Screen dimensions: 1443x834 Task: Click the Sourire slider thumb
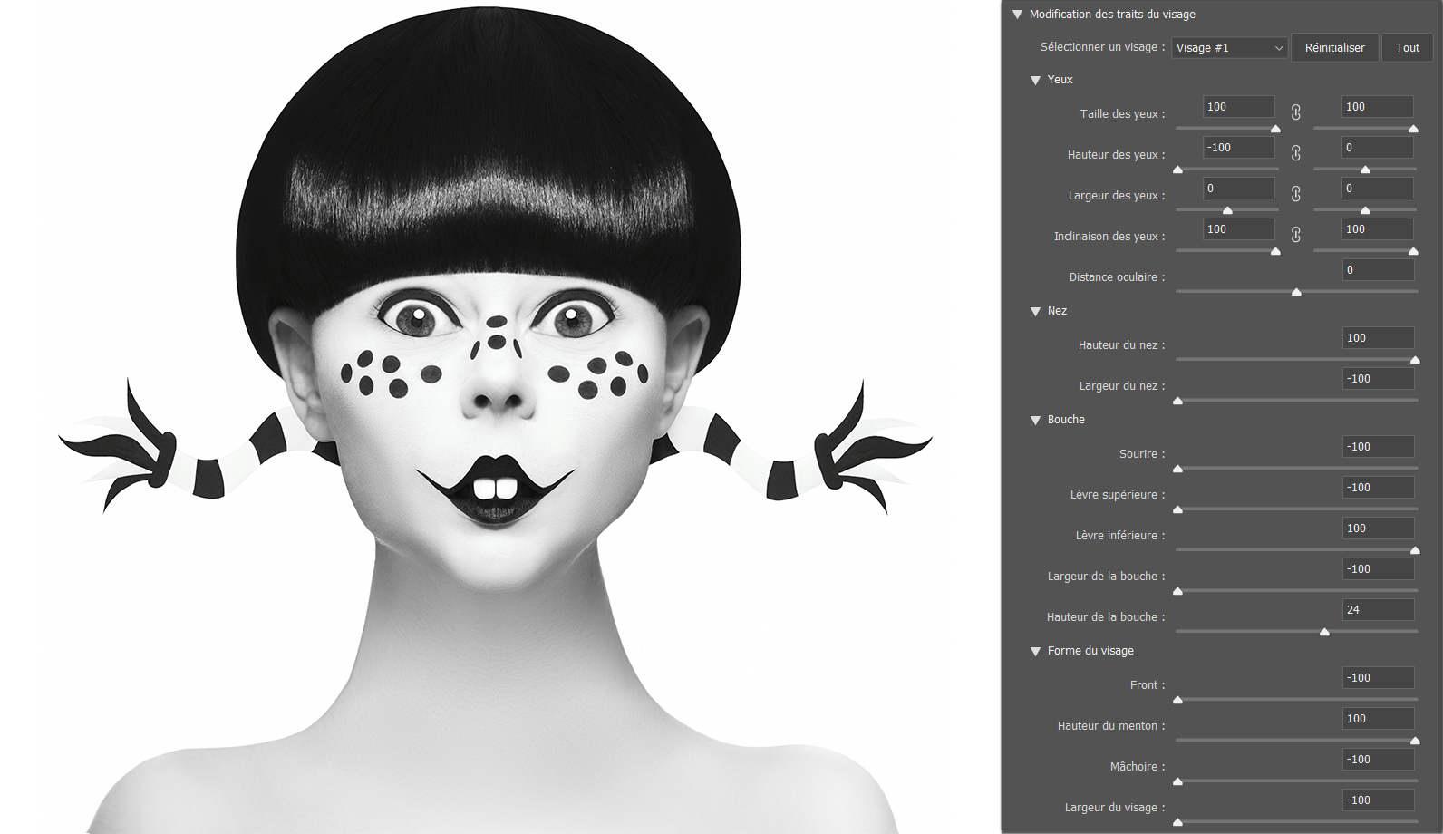pos(1177,469)
